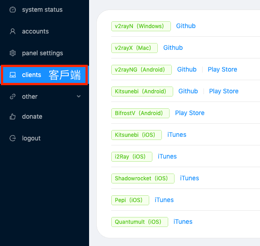This screenshot has height=246, width=260.
Task: Open Github link for v2rayNG (Android)
Action: click(187, 69)
